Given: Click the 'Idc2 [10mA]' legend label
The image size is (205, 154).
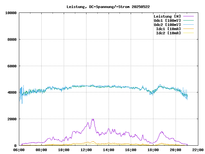Looking at the screenshot, I should pos(168,33).
